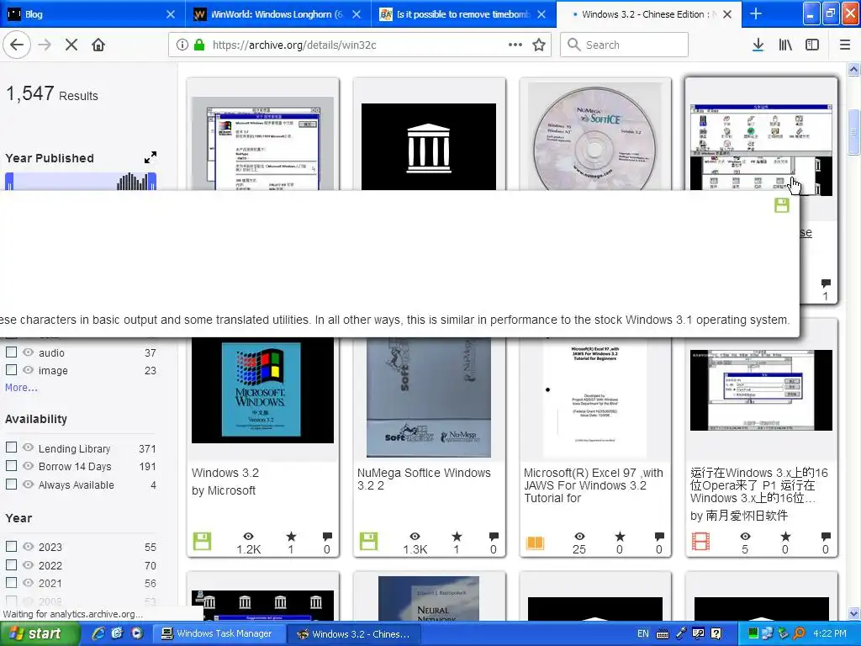Click the vertical scrollbar thumb
The height and width of the screenshot is (646, 861).
(x=853, y=132)
